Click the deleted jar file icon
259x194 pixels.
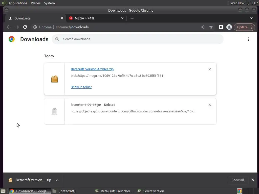coord(54,111)
